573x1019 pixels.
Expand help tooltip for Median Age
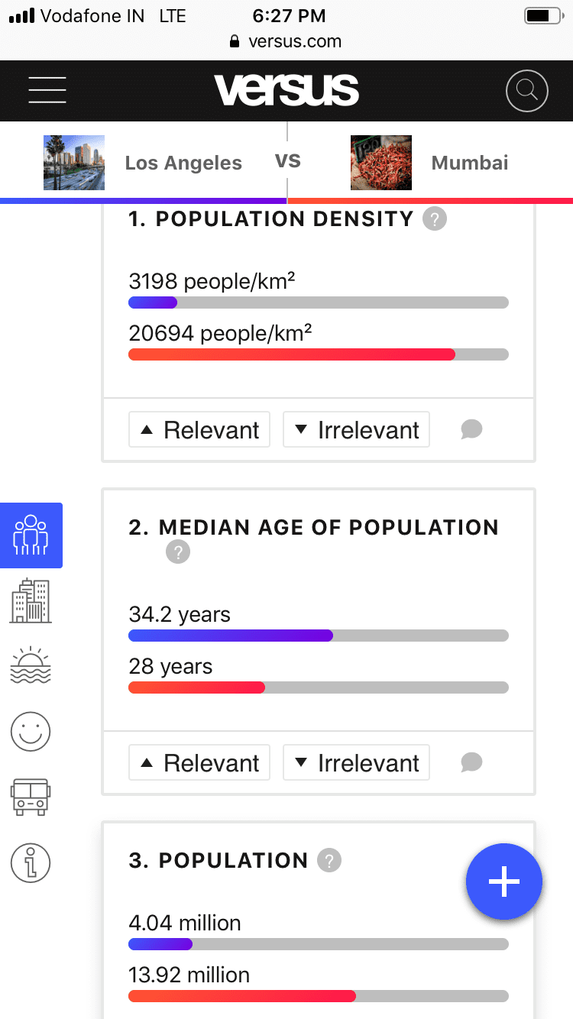coord(177,552)
